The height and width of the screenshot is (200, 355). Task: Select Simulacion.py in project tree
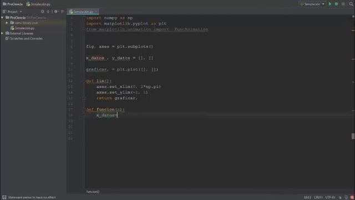point(22,28)
